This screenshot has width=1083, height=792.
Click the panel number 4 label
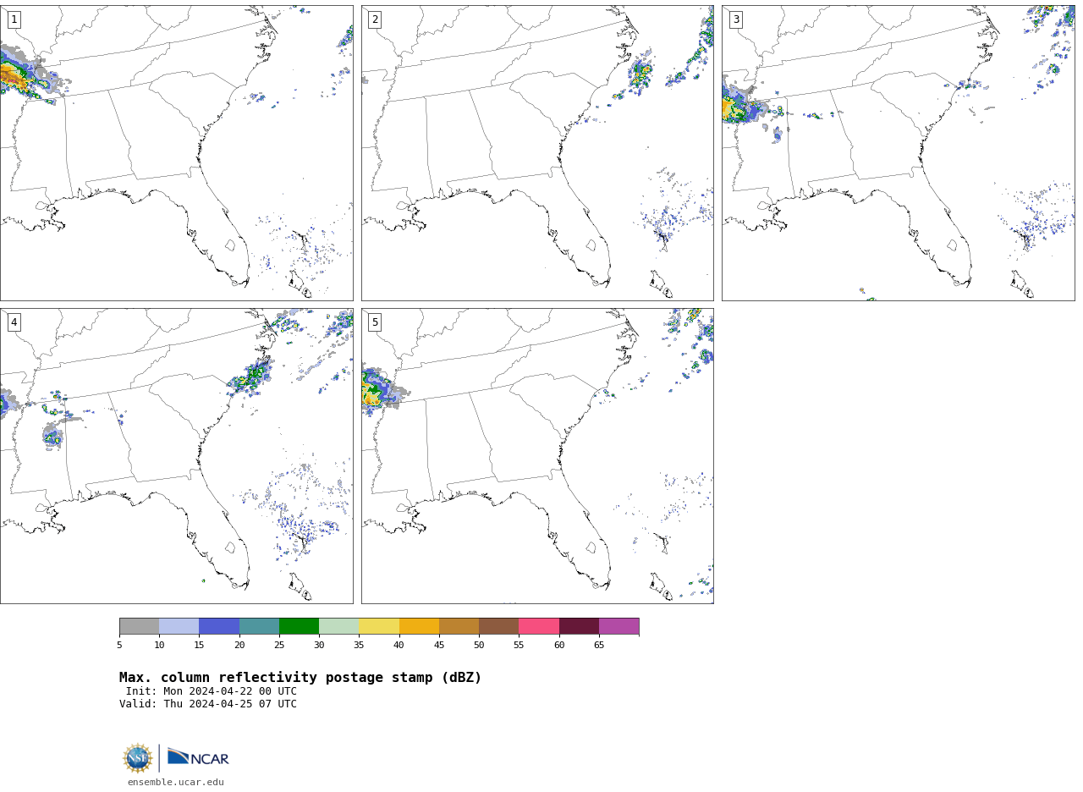click(x=14, y=322)
